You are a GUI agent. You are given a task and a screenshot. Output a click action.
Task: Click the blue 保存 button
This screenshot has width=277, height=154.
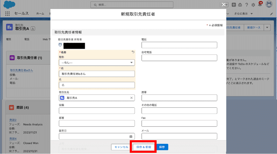point(162,147)
